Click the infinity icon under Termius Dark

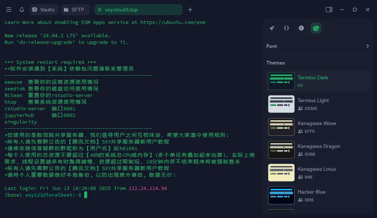[x=300, y=86]
